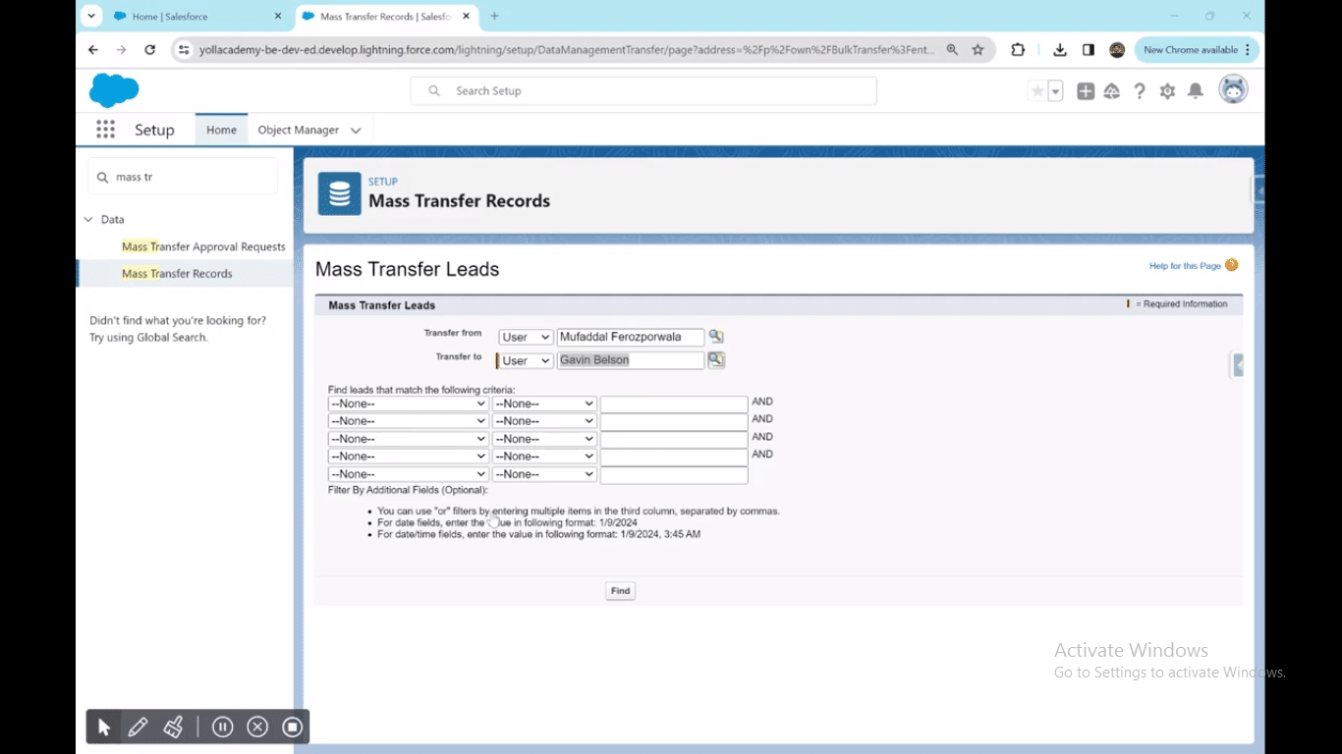1342x754 pixels.
Task: Expand the Object Manager tab chevron
Action: 356,131
